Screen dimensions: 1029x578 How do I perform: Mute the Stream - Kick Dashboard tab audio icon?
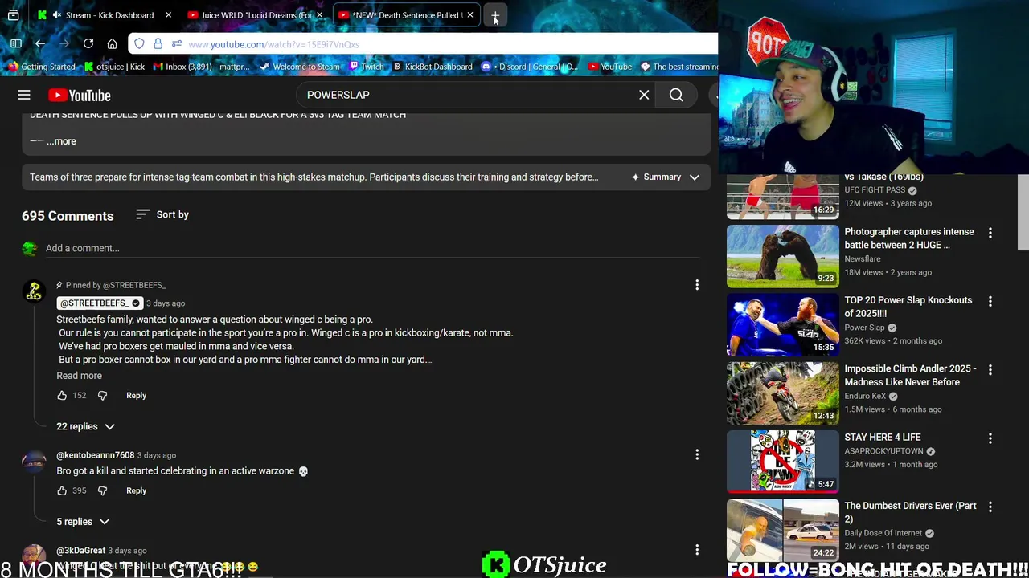point(56,15)
